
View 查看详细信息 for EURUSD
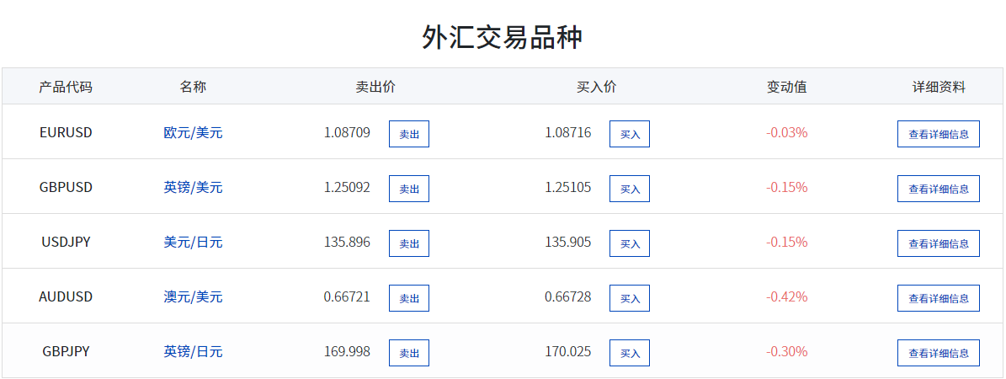(938, 134)
